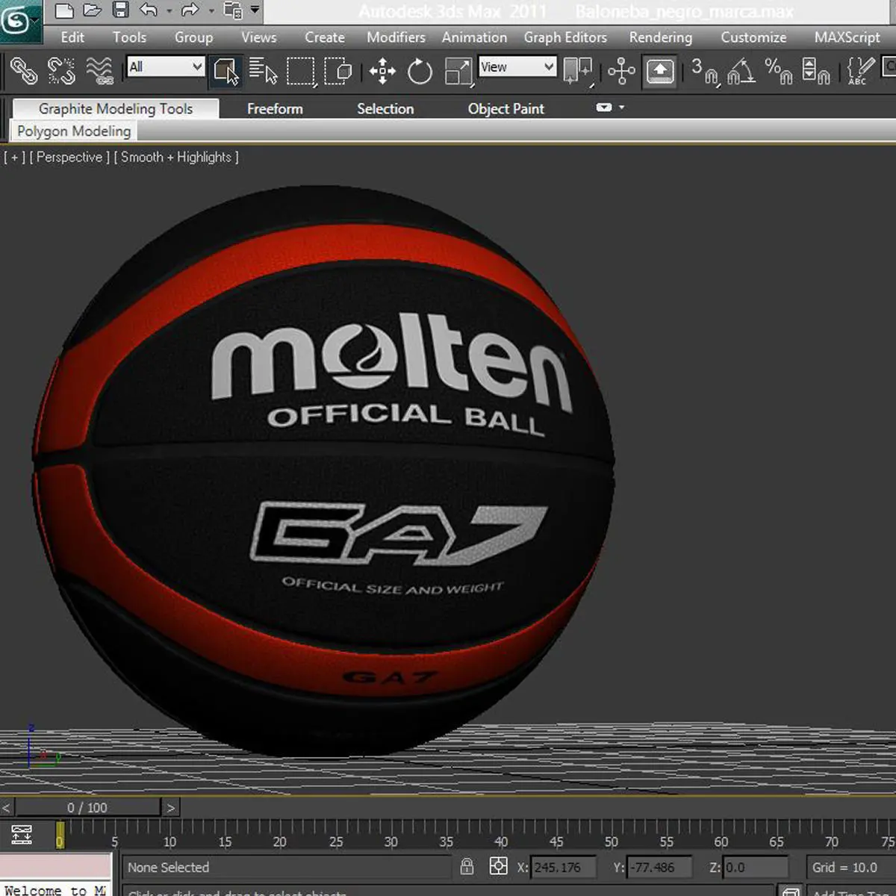Viewport: 896px width, 896px height.
Task: Click the Smooth + Highlights shading label
Action: tap(176, 157)
